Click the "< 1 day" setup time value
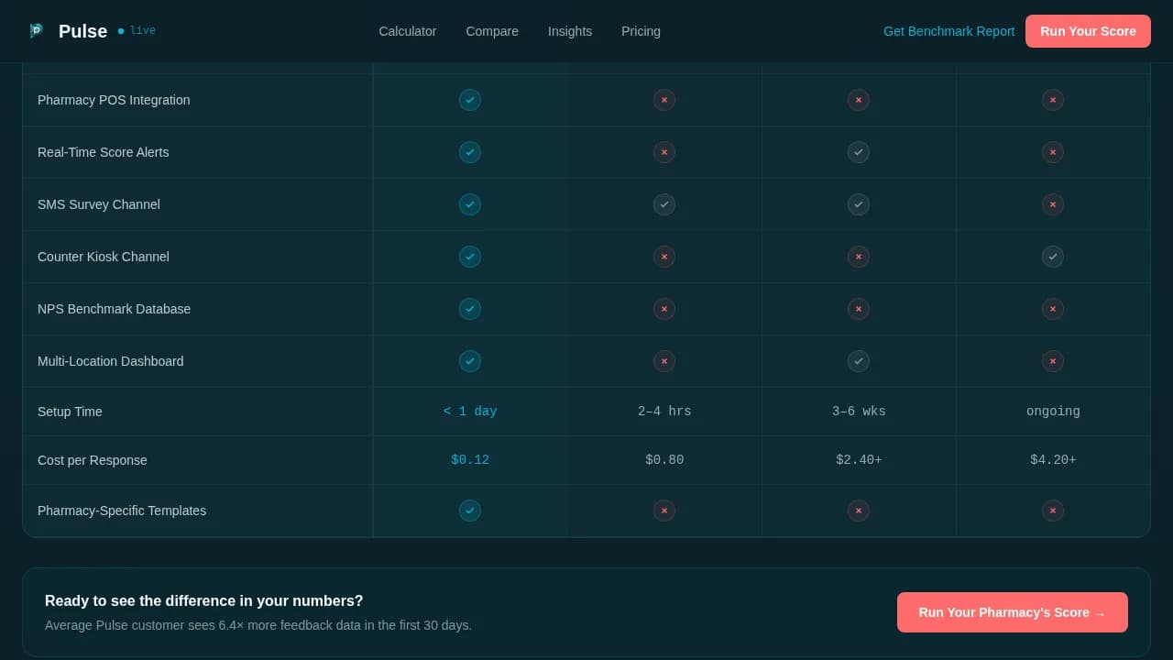This screenshot has height=660, width=1173. 470,412
